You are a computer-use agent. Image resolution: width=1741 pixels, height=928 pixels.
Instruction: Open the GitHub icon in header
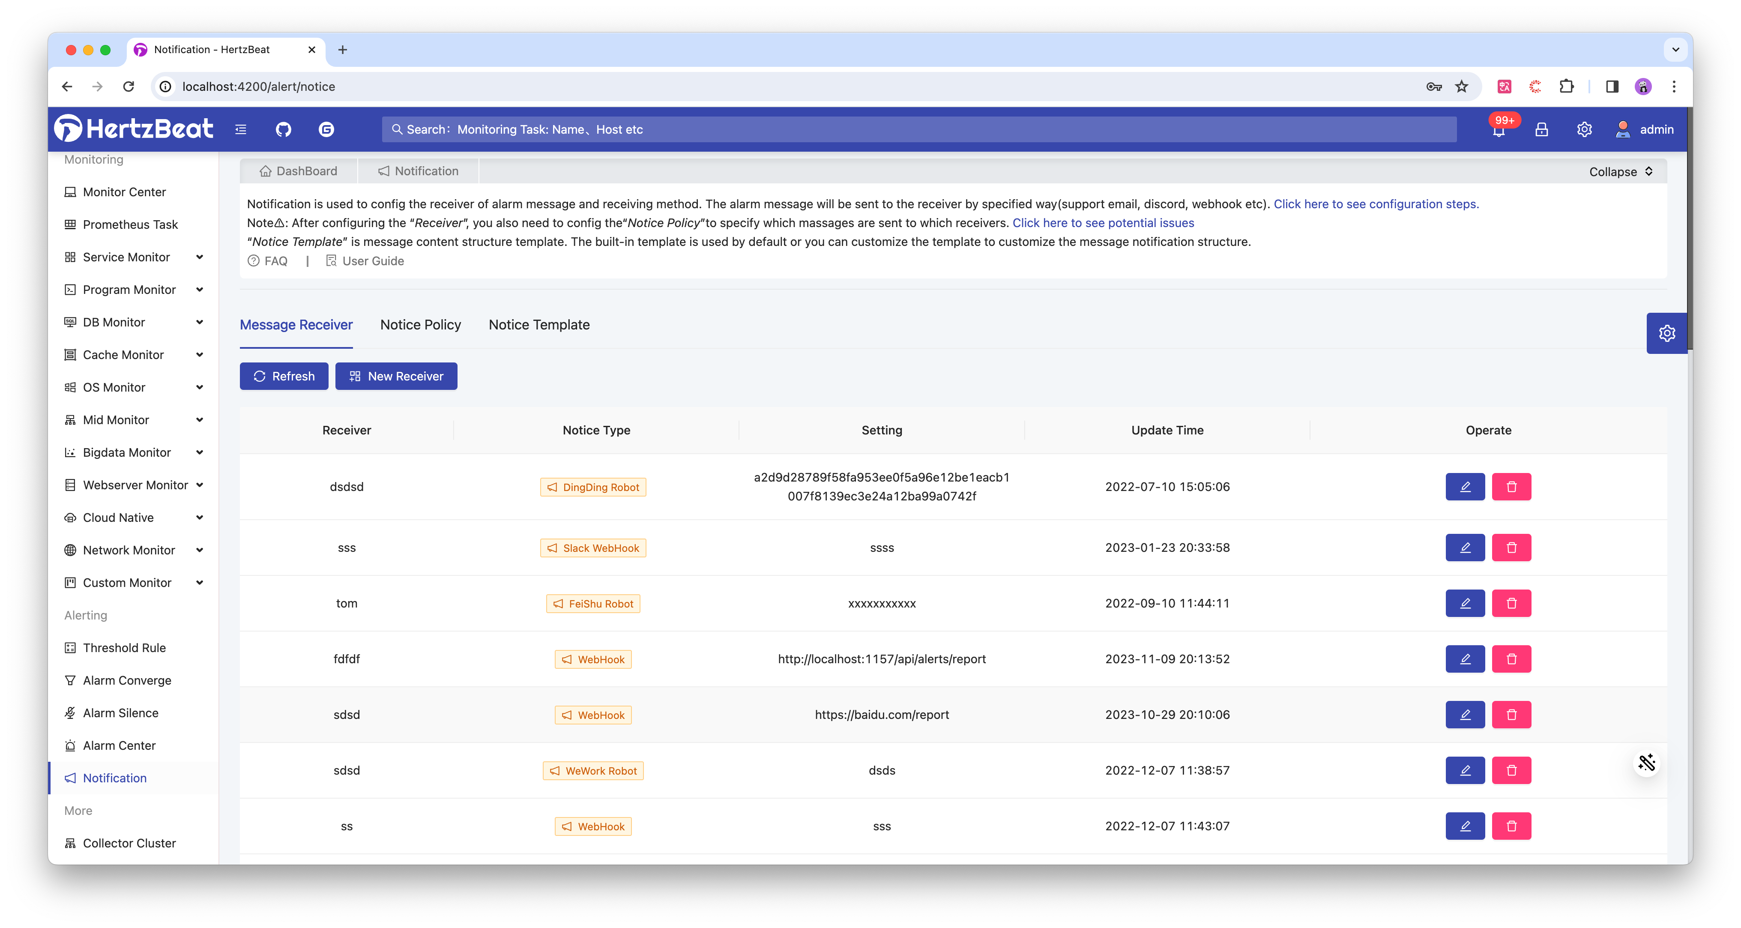[x=283, y=129]
